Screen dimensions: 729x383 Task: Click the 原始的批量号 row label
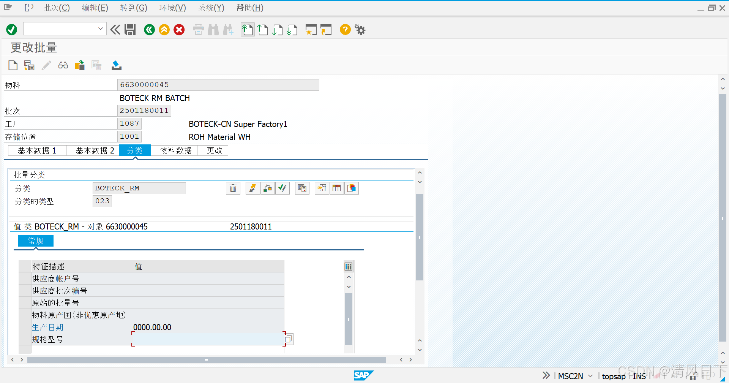pos(55,303)
